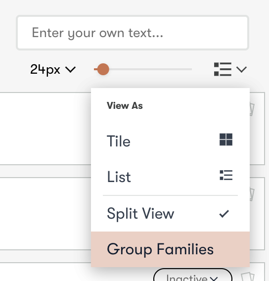Click the second font row's card icon
The height and width of the screenshot is (281, 269).
[252, 194]
